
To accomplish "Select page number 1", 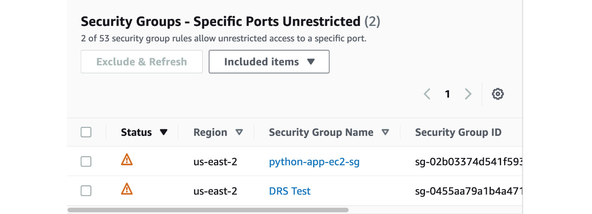I will (x=447, y=94).
